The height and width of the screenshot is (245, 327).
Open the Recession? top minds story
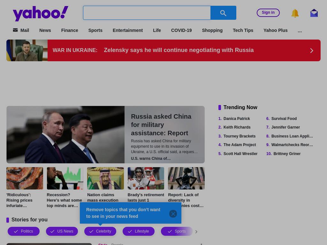(64, 200)
